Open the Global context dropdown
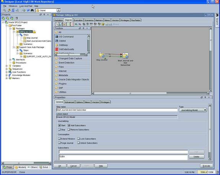The image size is (220, 175). pos(59,10)
